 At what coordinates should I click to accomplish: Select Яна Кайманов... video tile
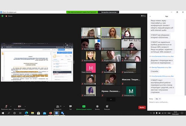pyautogui.click(x=111, y=68)
